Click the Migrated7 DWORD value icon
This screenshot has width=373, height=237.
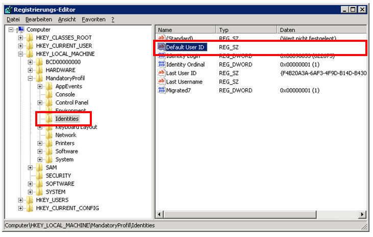tap(162, 90)
